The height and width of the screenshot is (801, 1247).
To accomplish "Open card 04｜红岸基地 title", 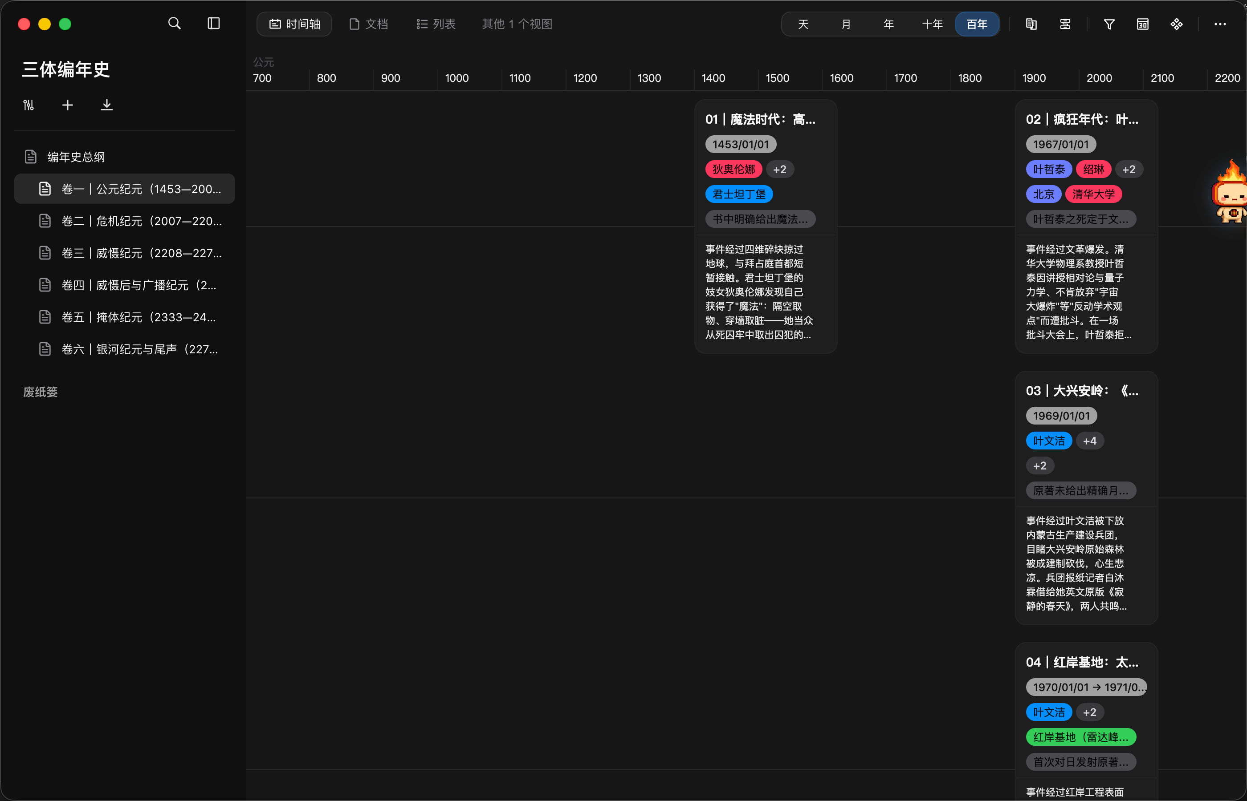I will point(1082,662).
